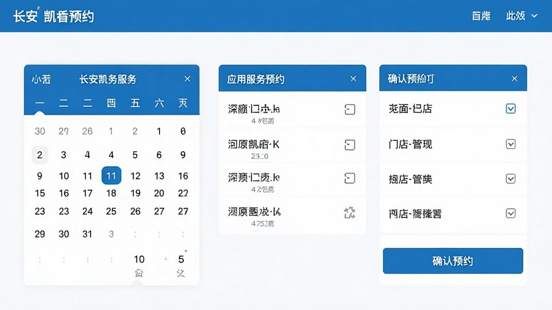Select the last weekday header 灭
The width and height of the screenshot is (552, 310).
[183, 103]
